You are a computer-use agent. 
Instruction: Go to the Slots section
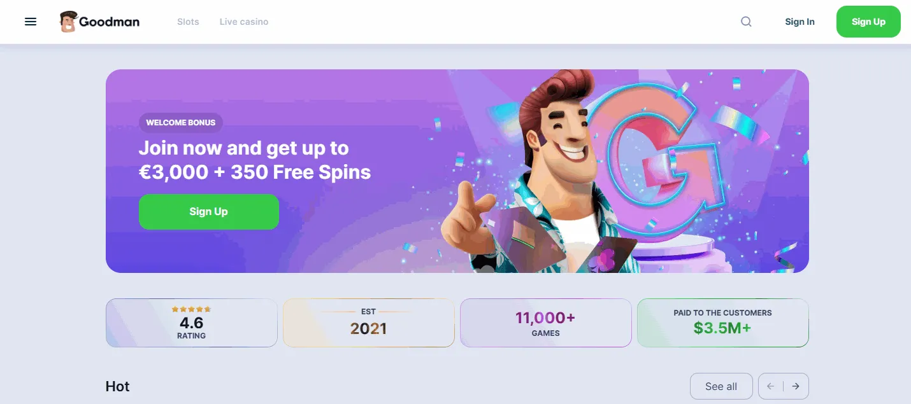(188, 22)
